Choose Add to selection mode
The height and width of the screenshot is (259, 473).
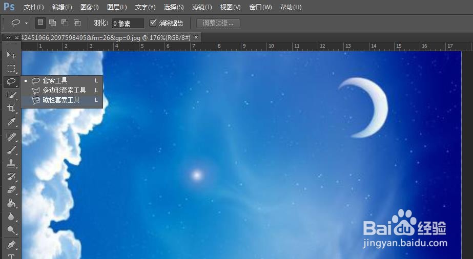pyautogui.click(x=52, y=23)
